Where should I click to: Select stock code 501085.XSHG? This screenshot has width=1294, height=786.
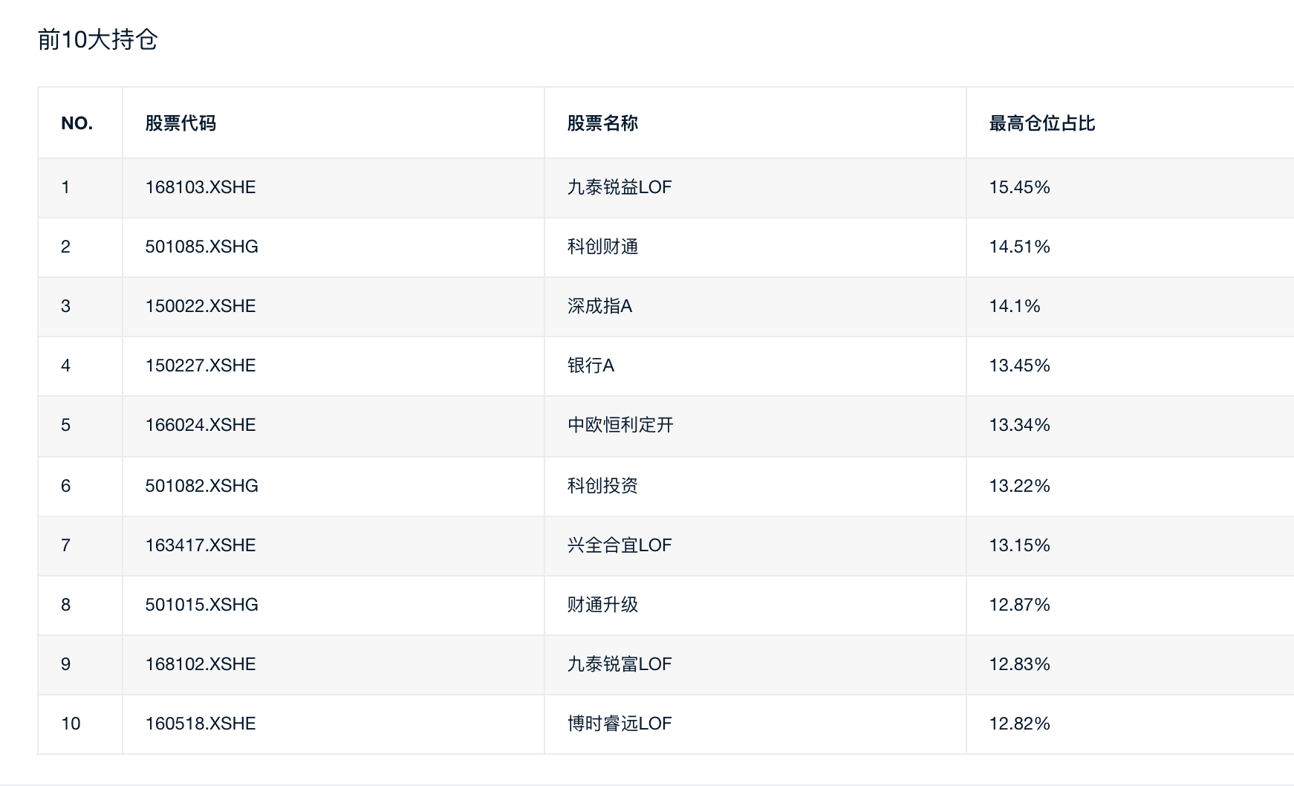coord(202,247)
